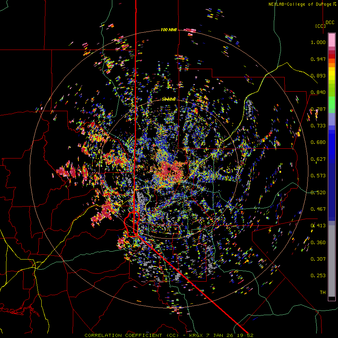
Task: Click the black radar site dot at center
Action: 169,169
